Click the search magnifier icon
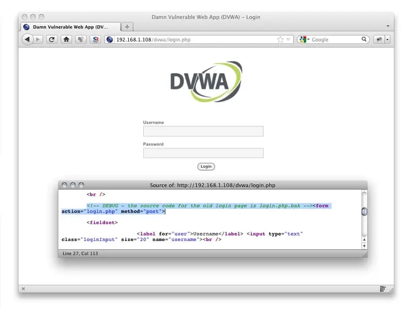 (x=364, y=39)
